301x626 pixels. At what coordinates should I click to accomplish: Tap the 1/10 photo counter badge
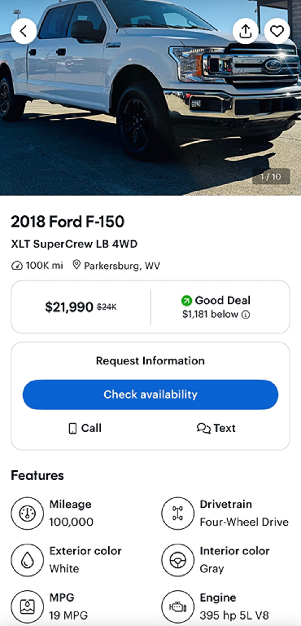coord(271,176)
